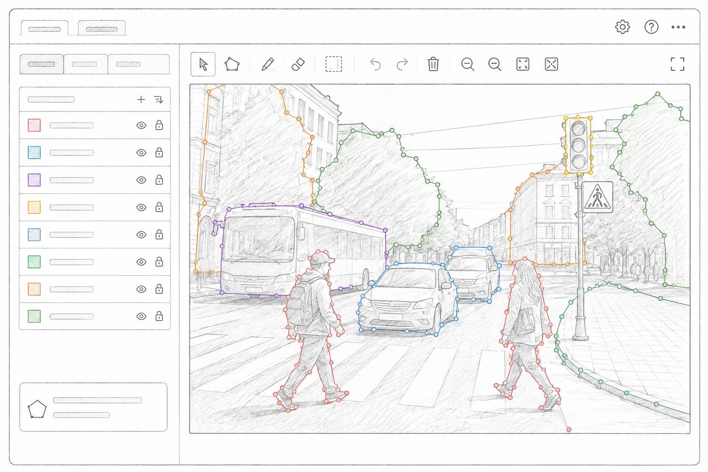Viewport: 708px width, 472px height.
Task: Pick the pencil tool
Action: [x=268, y=64]
